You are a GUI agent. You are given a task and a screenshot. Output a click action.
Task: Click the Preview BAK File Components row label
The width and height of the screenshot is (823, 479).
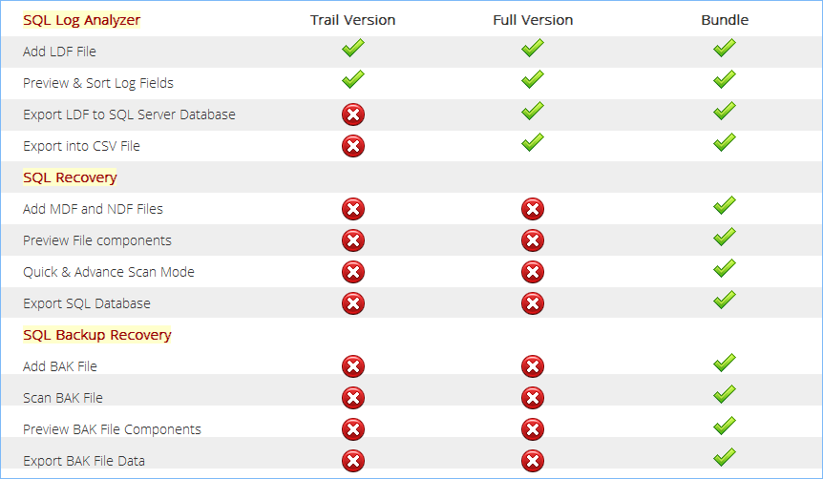112,429
